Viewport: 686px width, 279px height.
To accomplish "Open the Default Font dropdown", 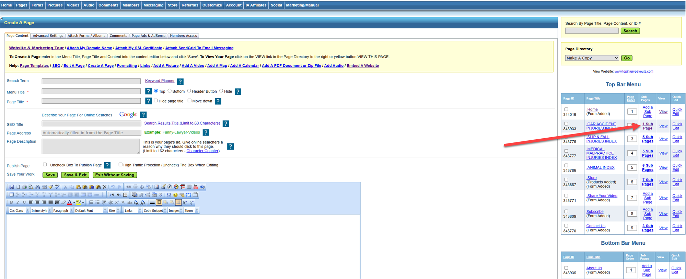I will tap(91, 211).
